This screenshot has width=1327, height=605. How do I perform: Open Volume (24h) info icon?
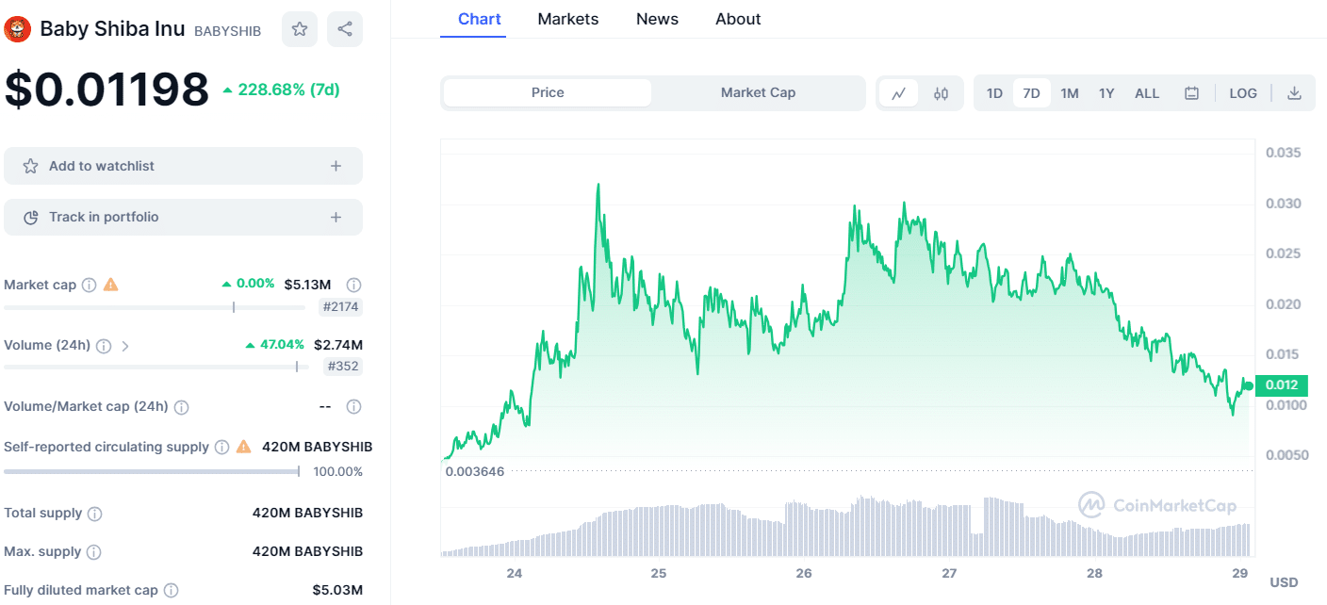104,346
